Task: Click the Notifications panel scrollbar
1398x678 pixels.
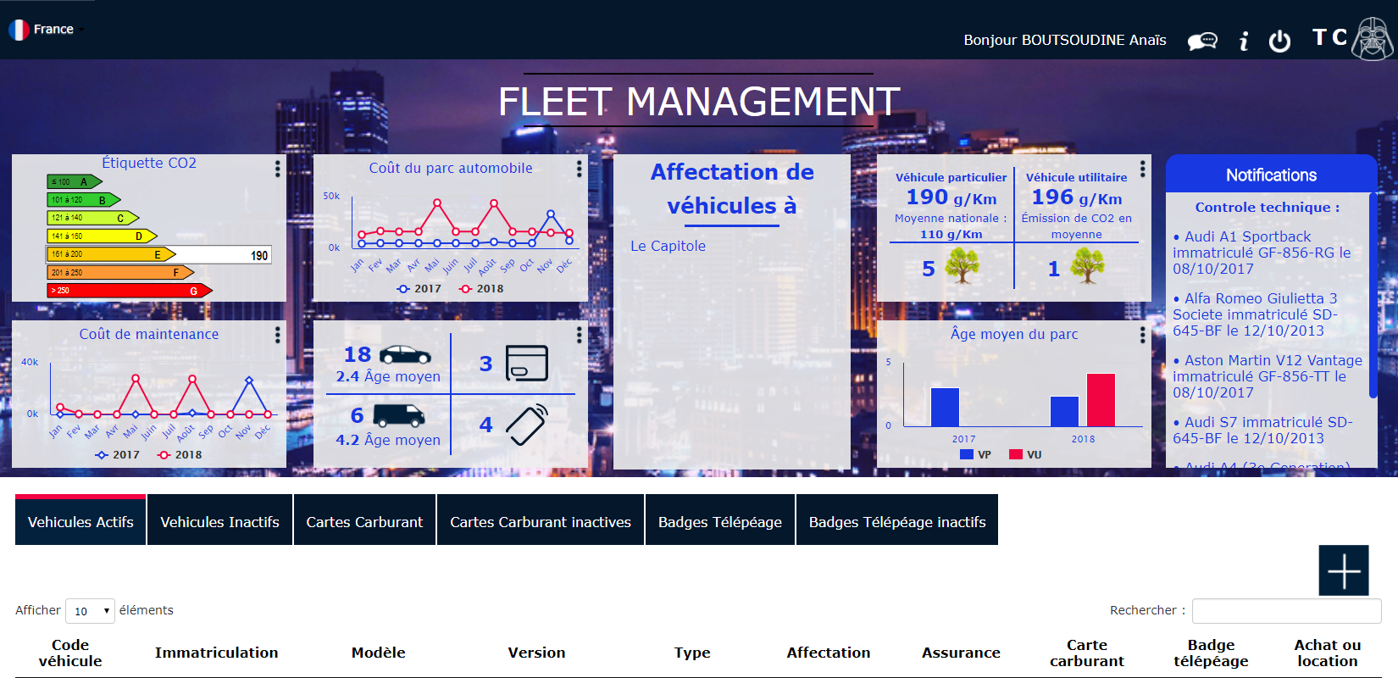Action: [x=1373, y=297]
